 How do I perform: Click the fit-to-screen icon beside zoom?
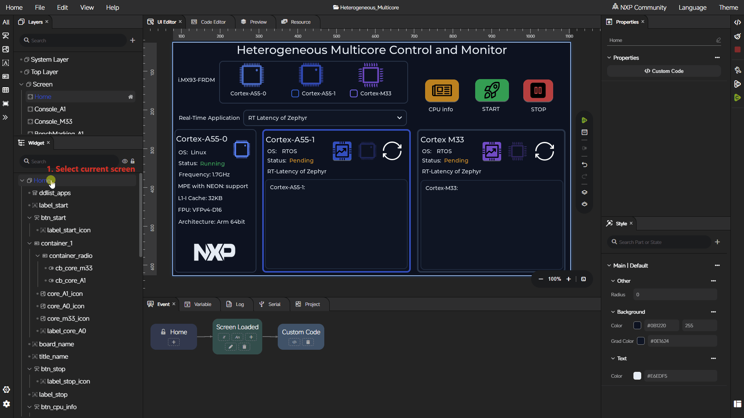(583, 279)
